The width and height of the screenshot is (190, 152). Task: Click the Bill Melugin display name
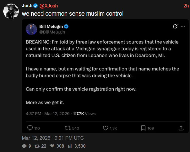51,26
